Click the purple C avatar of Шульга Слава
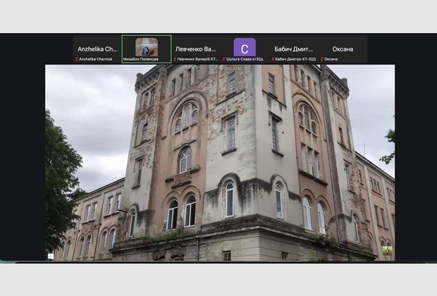 (x=245, y=47)
